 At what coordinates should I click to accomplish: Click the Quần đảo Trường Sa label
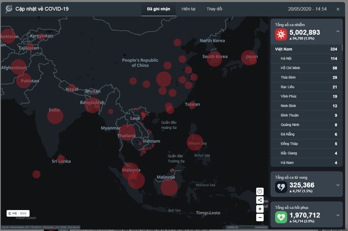click(176, 159)
